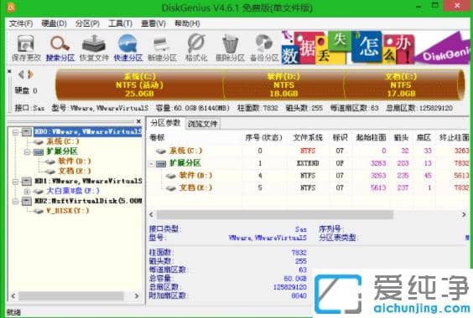Image resolution: width=473 pixels, height=318 pixels.
Task: Collapse 扩展分区 row in partition table
Action: [152, 163]
